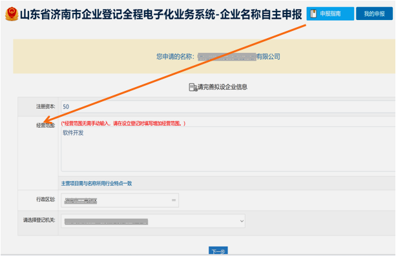
Task: Select the 注册资本 label text
Action: click(45, 106)
